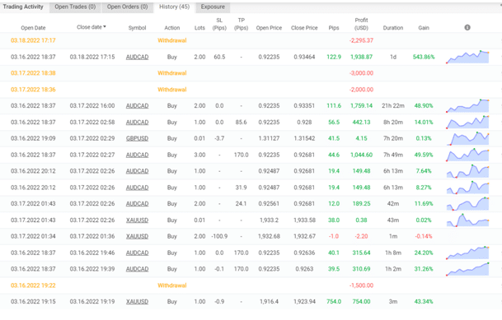
Task: Select the withdrawal amount -2,000.00
Action: 361,90
